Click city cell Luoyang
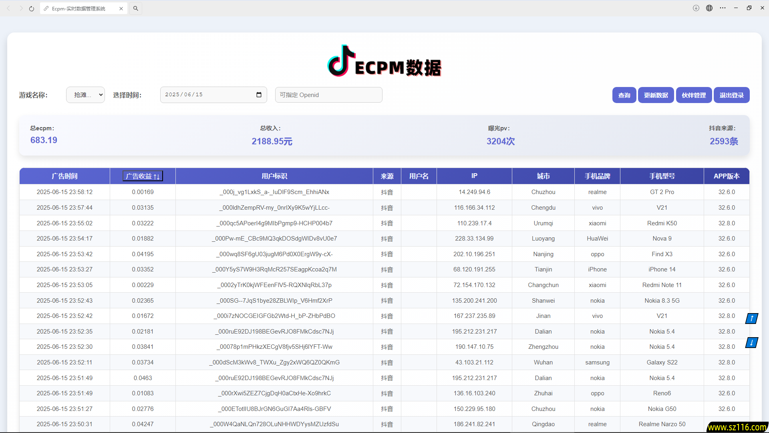This screenshot has width=769, height=433. coord(543,239)
